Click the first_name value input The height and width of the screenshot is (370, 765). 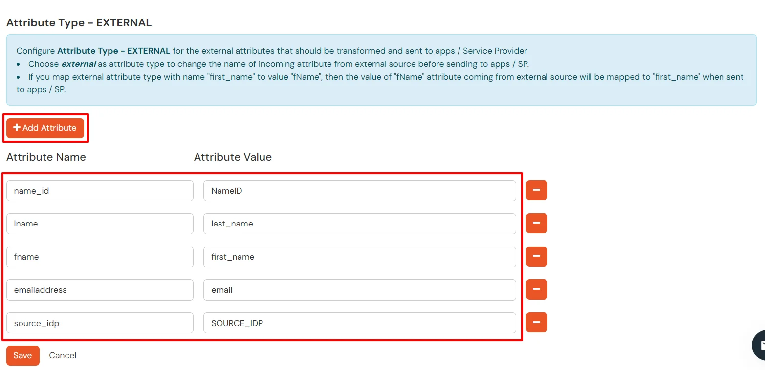click(359, 257)
